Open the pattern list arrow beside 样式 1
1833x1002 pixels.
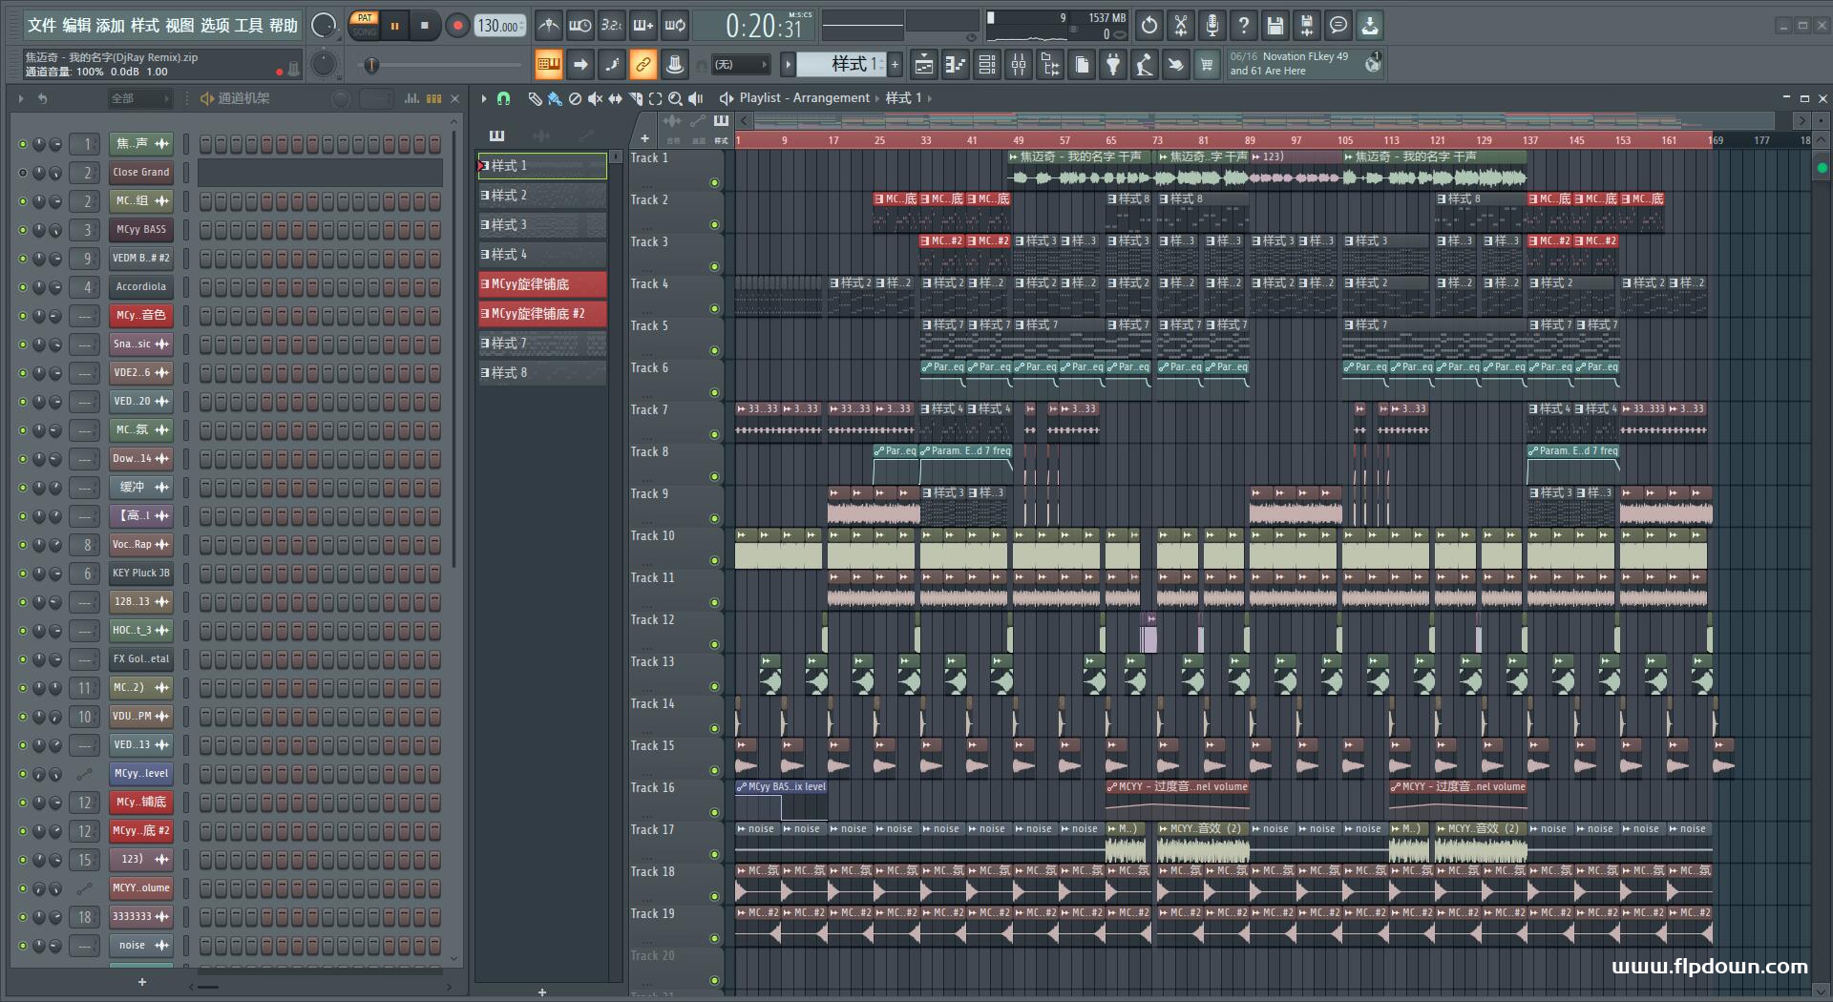point(788,65)
